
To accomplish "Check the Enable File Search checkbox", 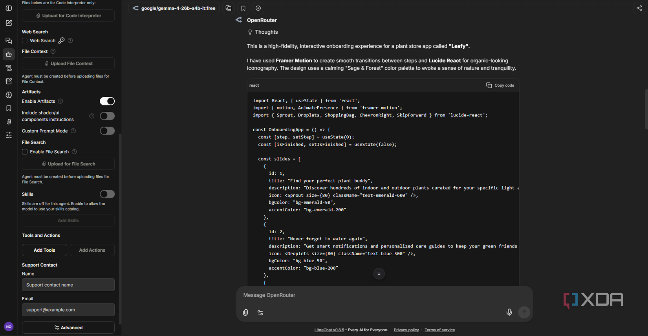I will click(25, 152).
